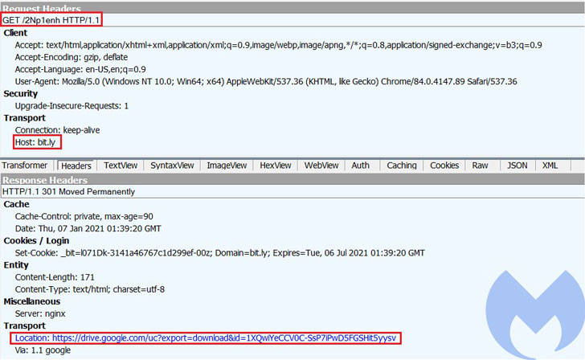The image size is (585, 360).
Task: Select the XML tab
Action: [x=550, y=166]
